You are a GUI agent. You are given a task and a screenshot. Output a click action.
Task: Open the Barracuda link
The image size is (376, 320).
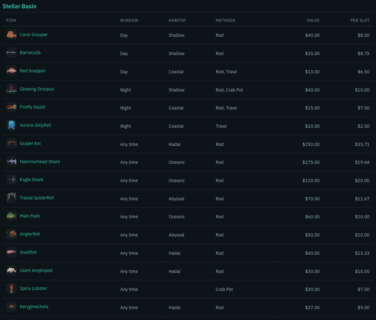30,52
